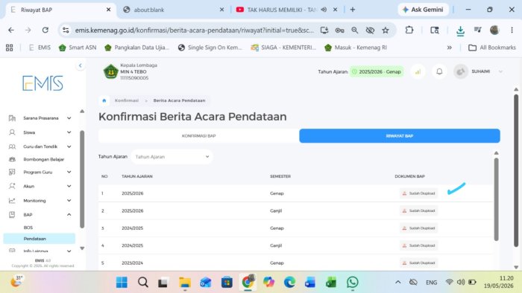
Task: Bookmark this page with star icon
Action: tap(386, 30)
